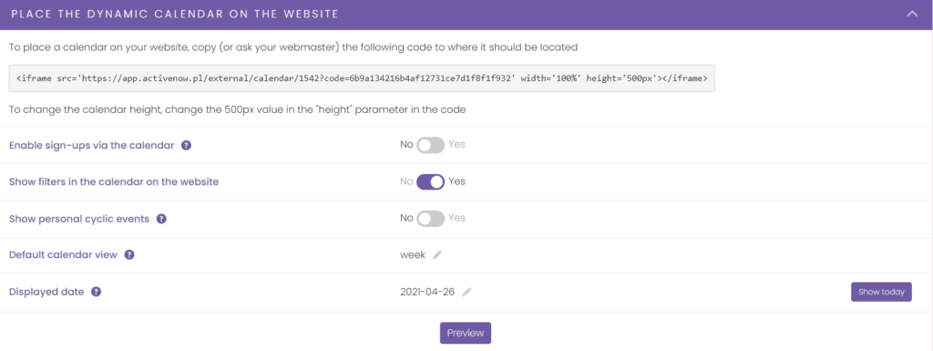This screenshot has width=933, height=351.
Task: Click the Show today button
Action: [881, 292]
